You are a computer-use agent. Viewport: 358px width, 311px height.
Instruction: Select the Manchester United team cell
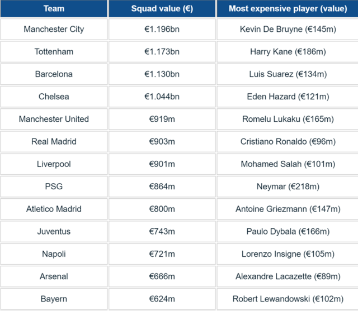coord(54,119)
